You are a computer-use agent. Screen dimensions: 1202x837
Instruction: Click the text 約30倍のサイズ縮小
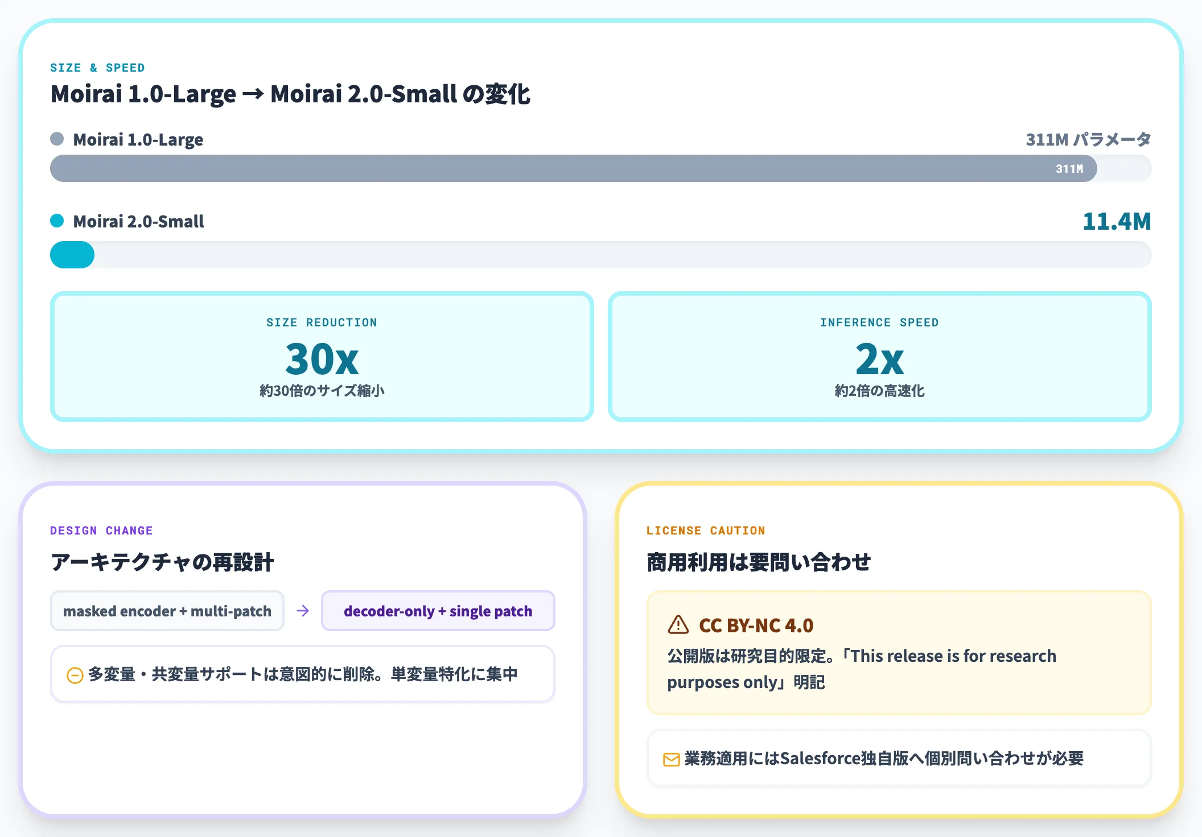tap(322, 391)
